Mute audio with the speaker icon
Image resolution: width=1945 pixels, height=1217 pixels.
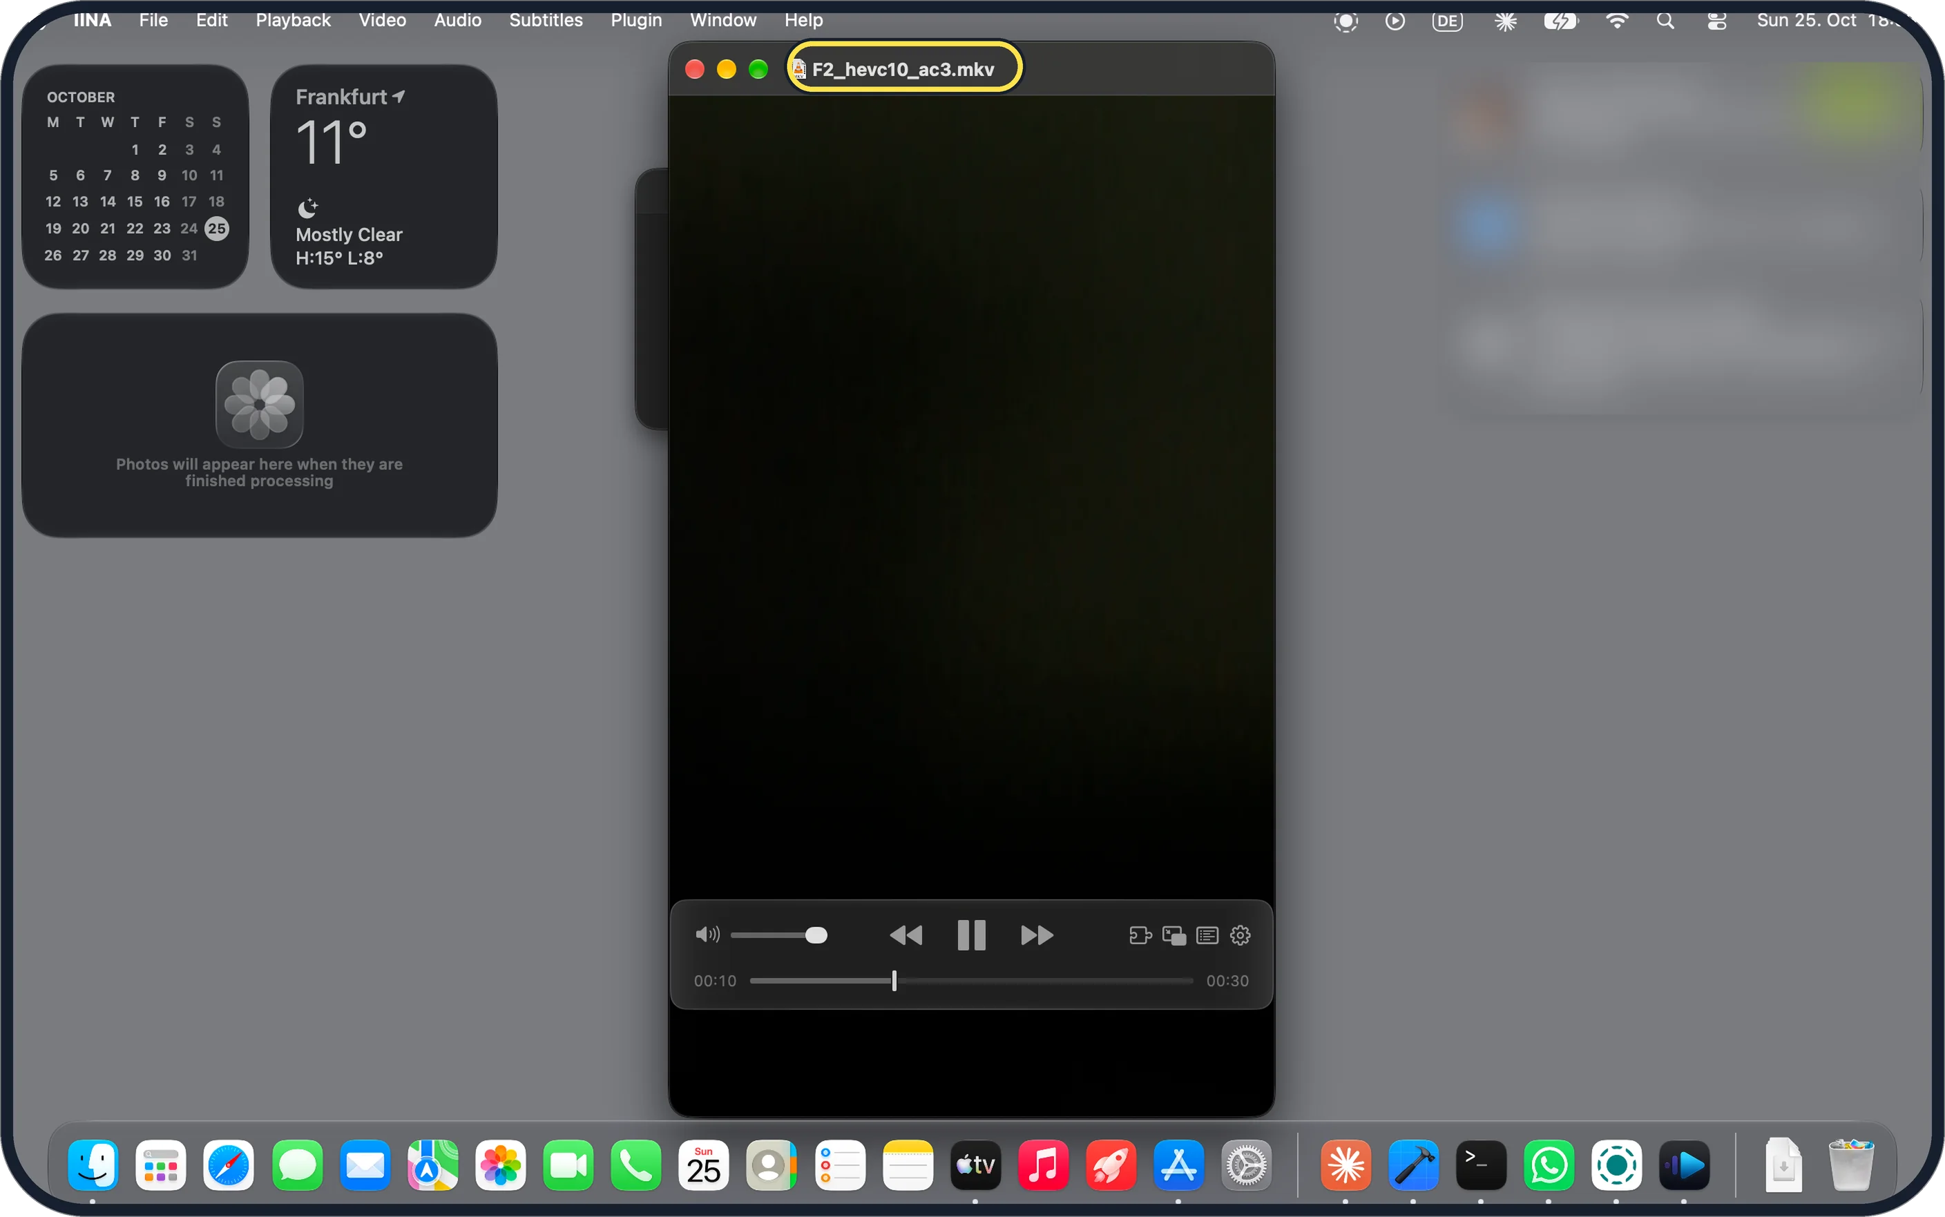point(707,935)
